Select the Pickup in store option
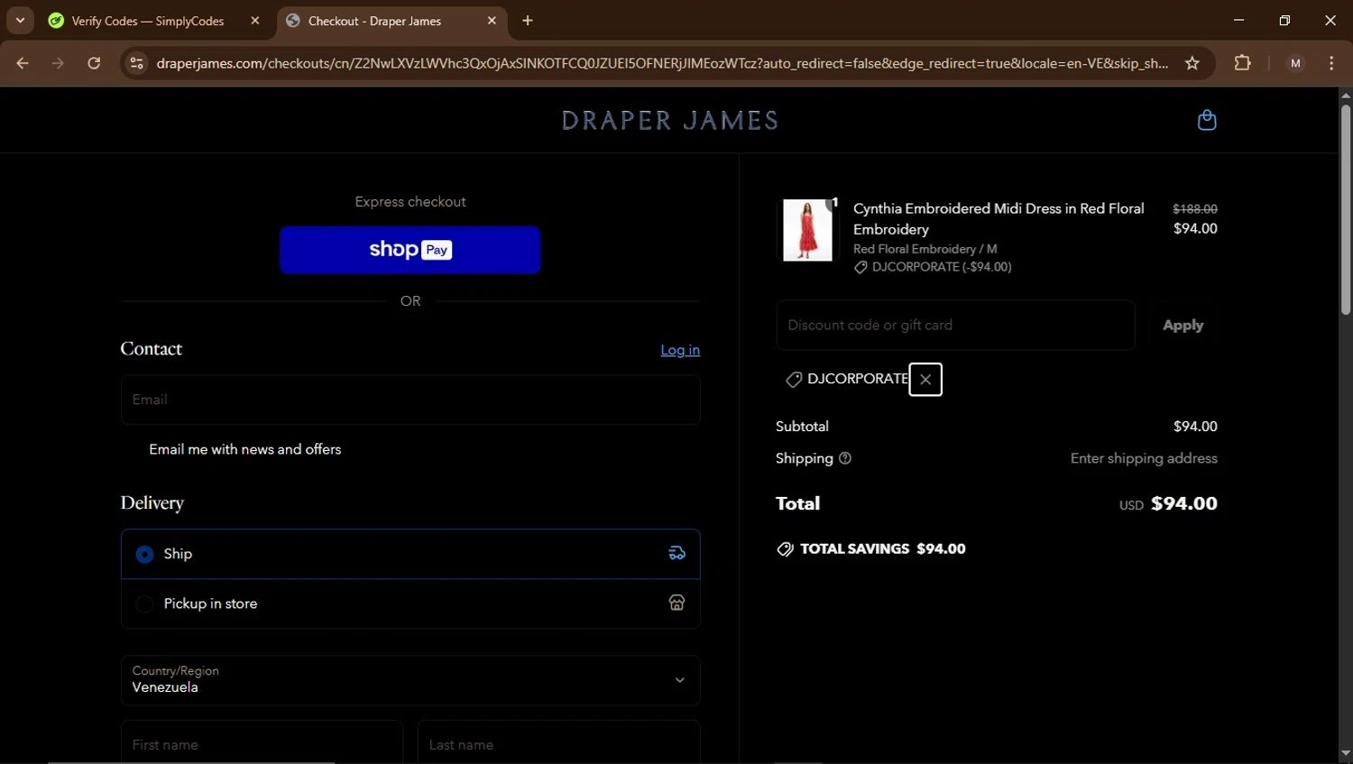 coord(410,603)
